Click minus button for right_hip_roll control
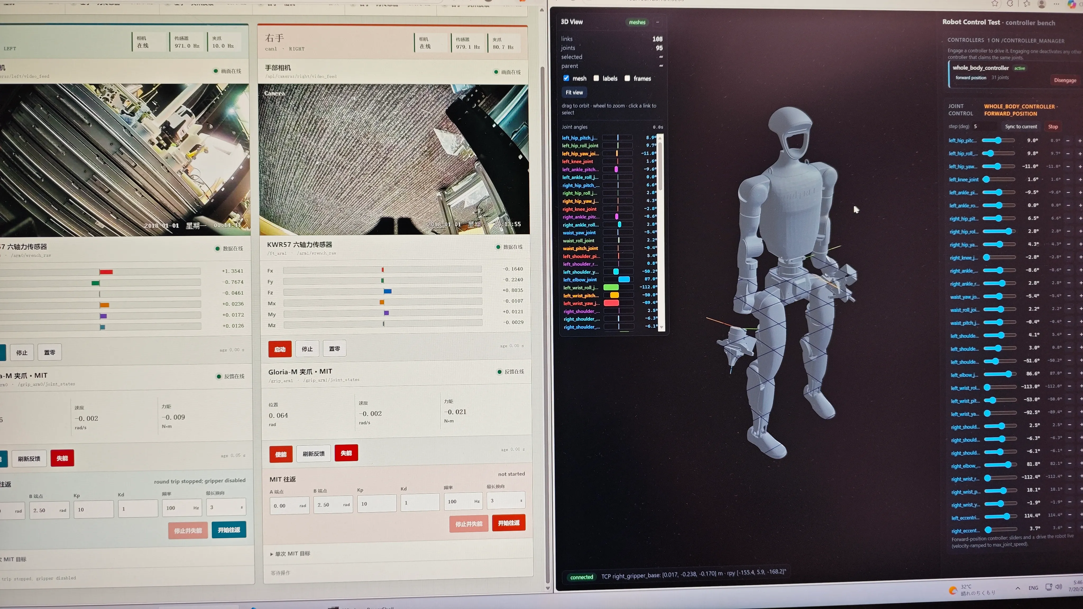 pyautogui.click(x=1068, y=231)
